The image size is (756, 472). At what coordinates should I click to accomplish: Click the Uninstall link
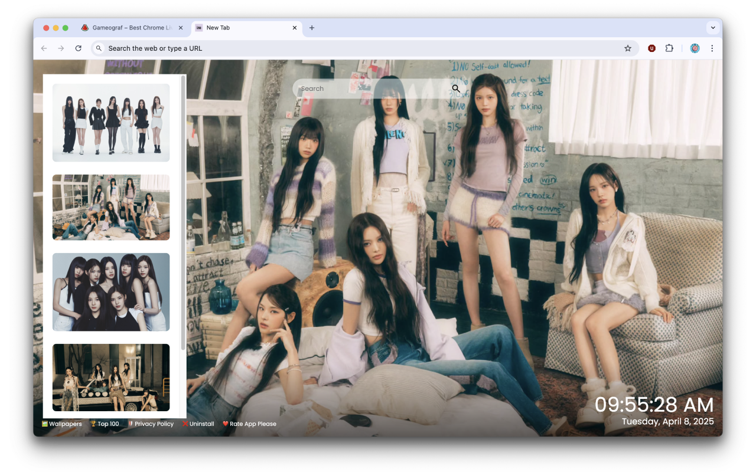pyautogui.click(x=198, y=424)
